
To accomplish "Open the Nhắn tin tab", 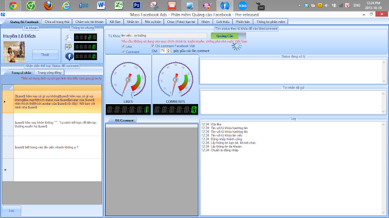I will click(133, 22).
